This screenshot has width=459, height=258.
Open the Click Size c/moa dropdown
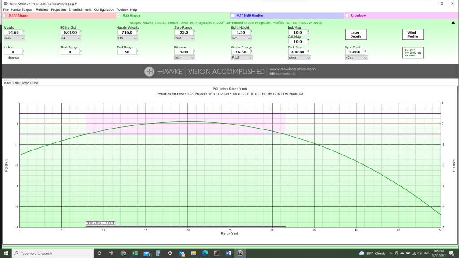pos(299,58)
